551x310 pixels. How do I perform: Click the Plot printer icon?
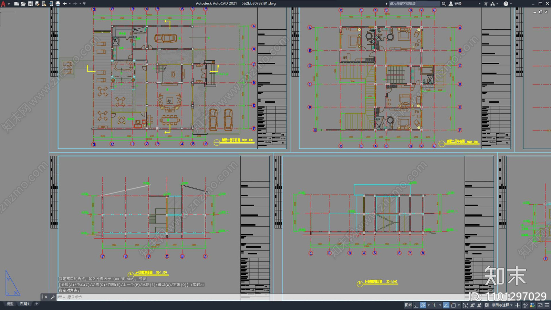coord(58,4)
